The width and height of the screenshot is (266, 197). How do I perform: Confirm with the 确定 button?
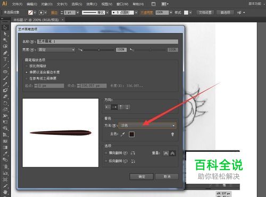142,176
